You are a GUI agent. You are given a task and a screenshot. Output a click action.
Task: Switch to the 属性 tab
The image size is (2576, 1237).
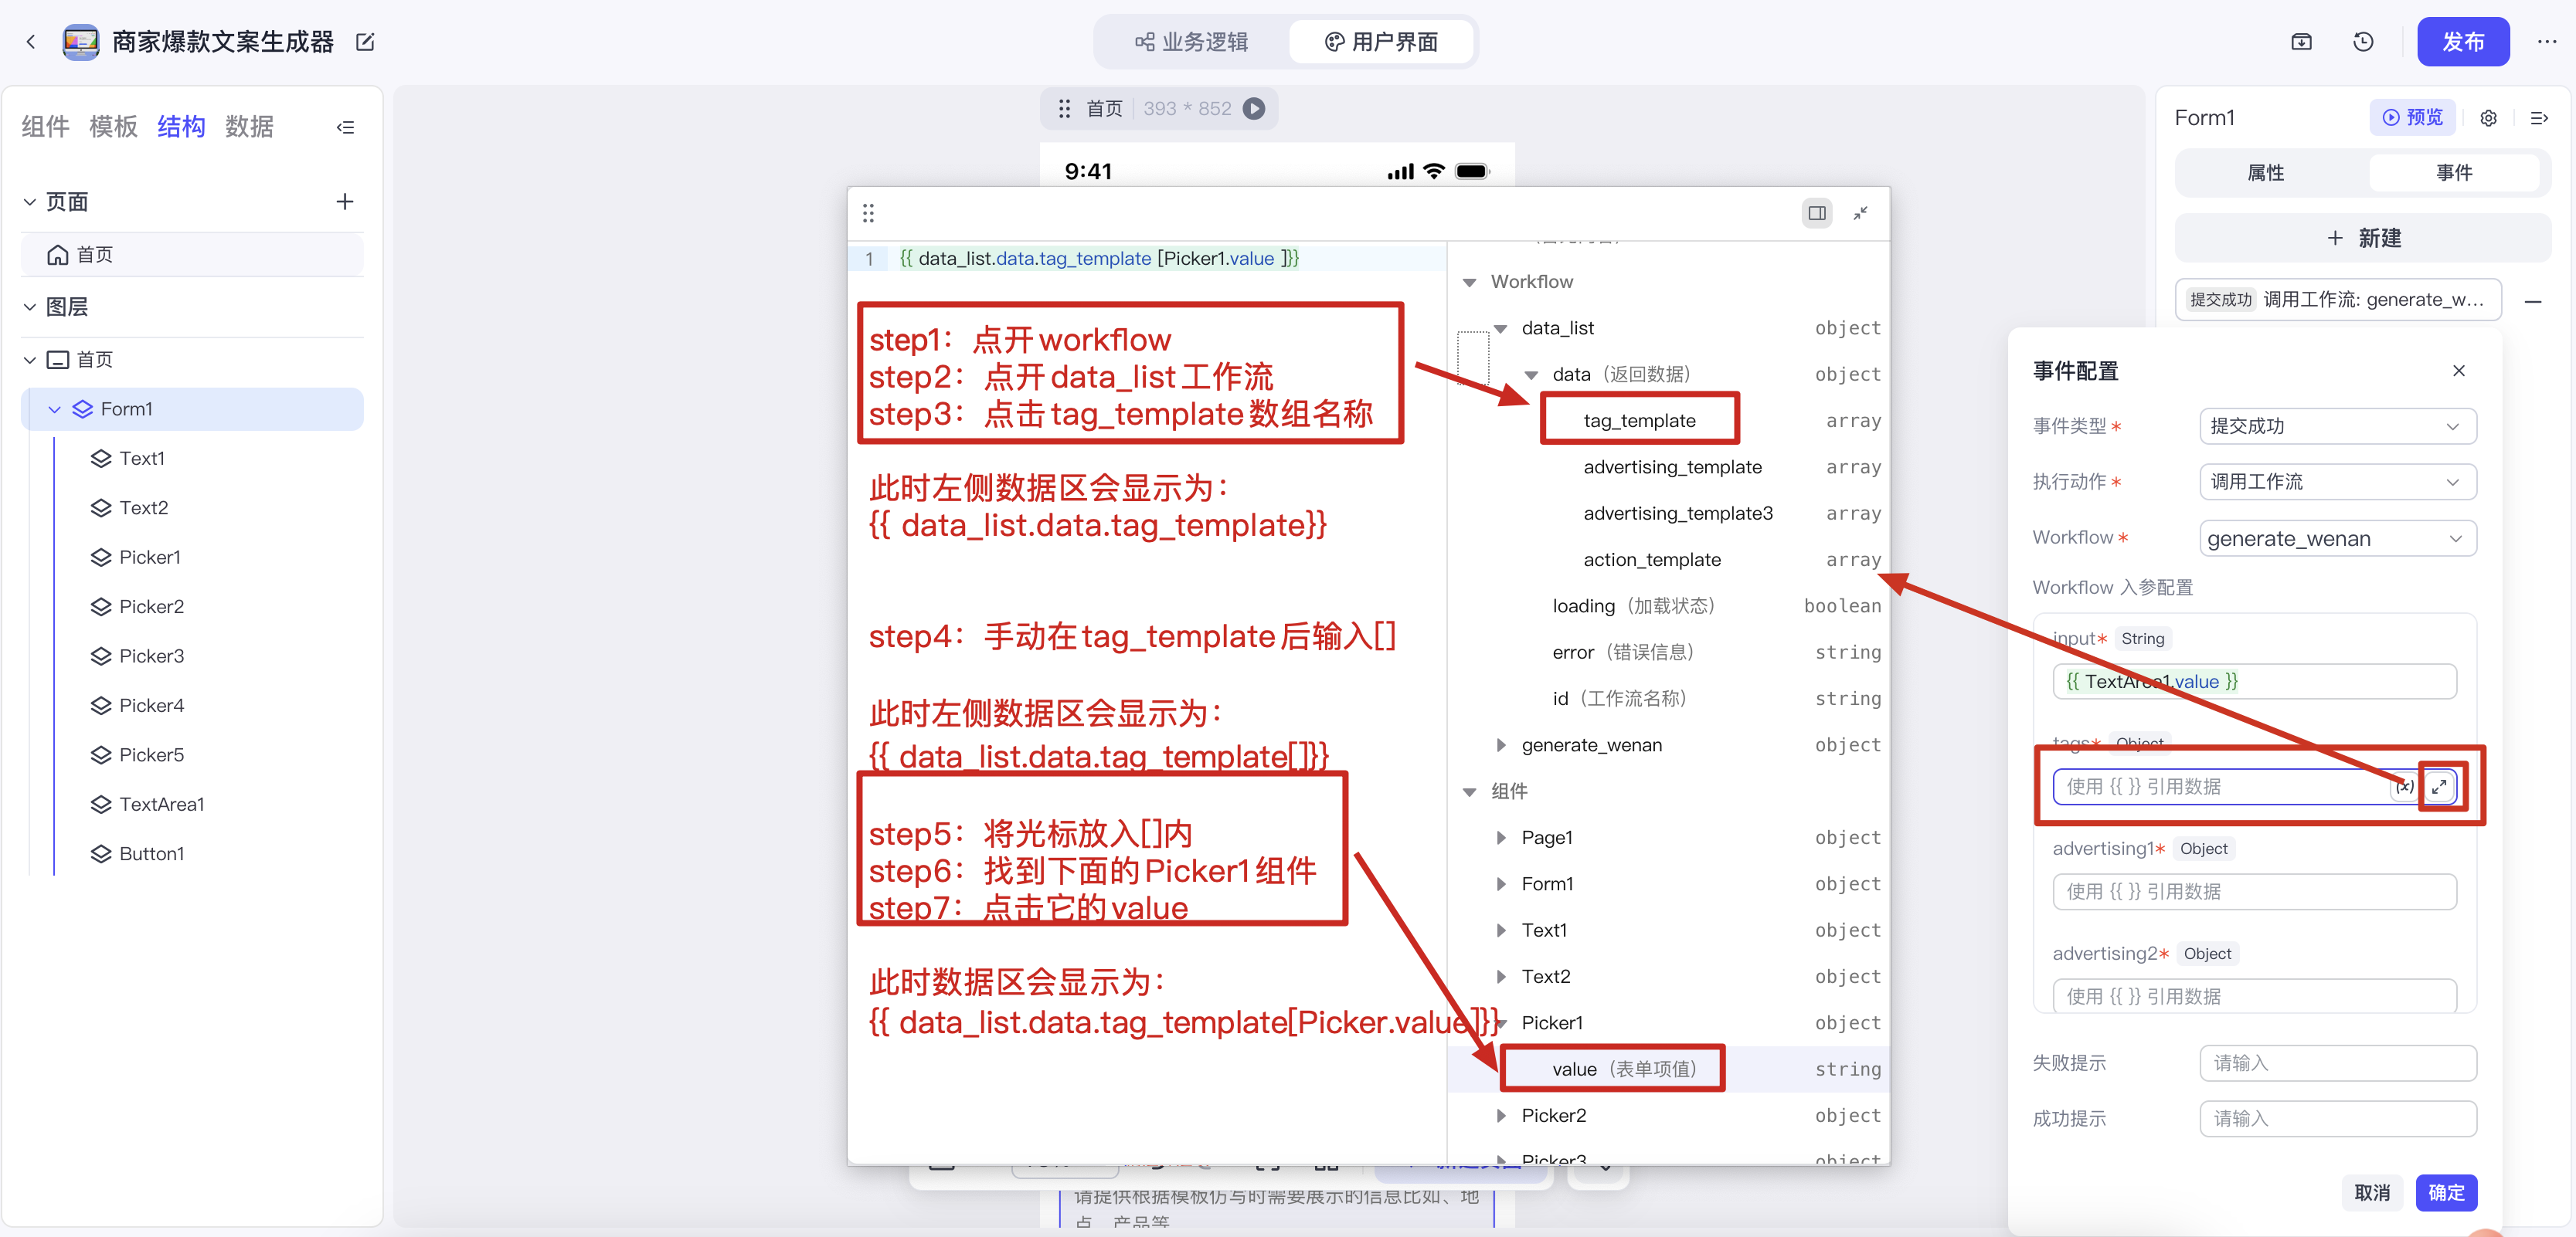[2265, 173]
